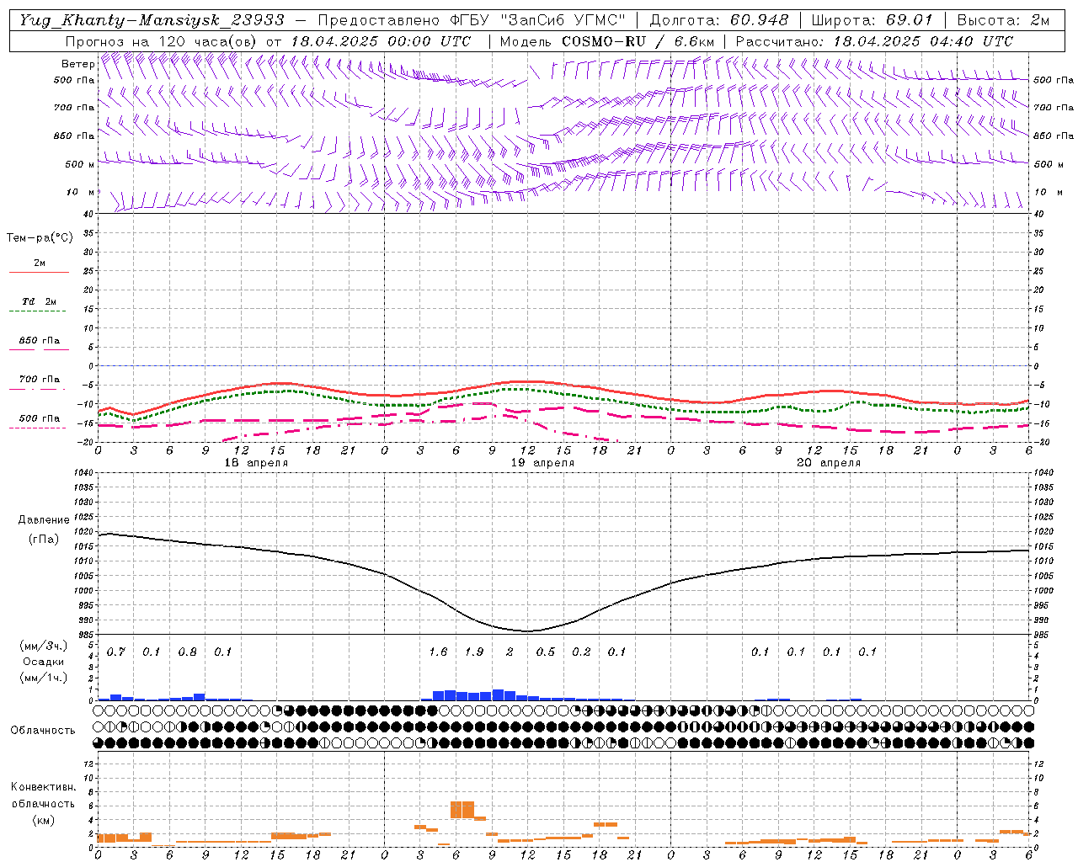Click the tallest orange convective cloud bar
The image size is (1078, 862).
(462, 810)
